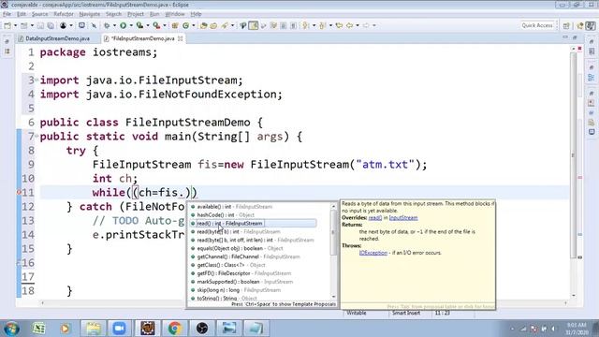Toggle the toolbar button right of Mark Occurrences

pyautogui.click(x=263, y=25)
